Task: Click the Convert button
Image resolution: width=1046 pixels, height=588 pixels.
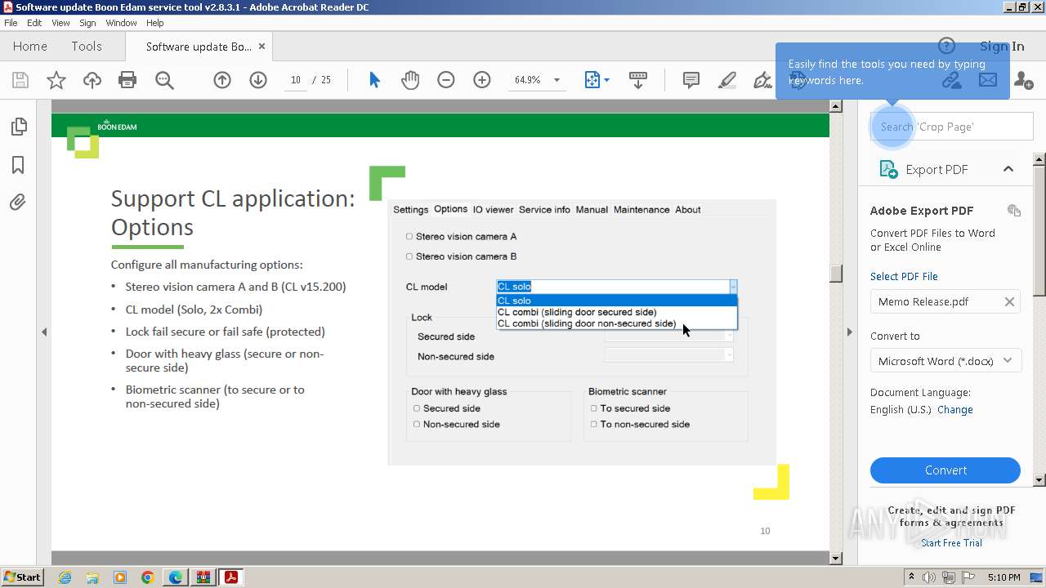Action: coord(945,470)
